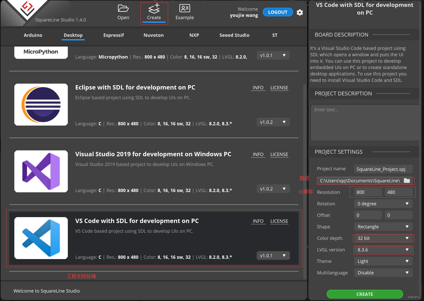424x301 pixels.
Task: Open the Shape dropdown showing Rectangle
Action: pos(383,227)
